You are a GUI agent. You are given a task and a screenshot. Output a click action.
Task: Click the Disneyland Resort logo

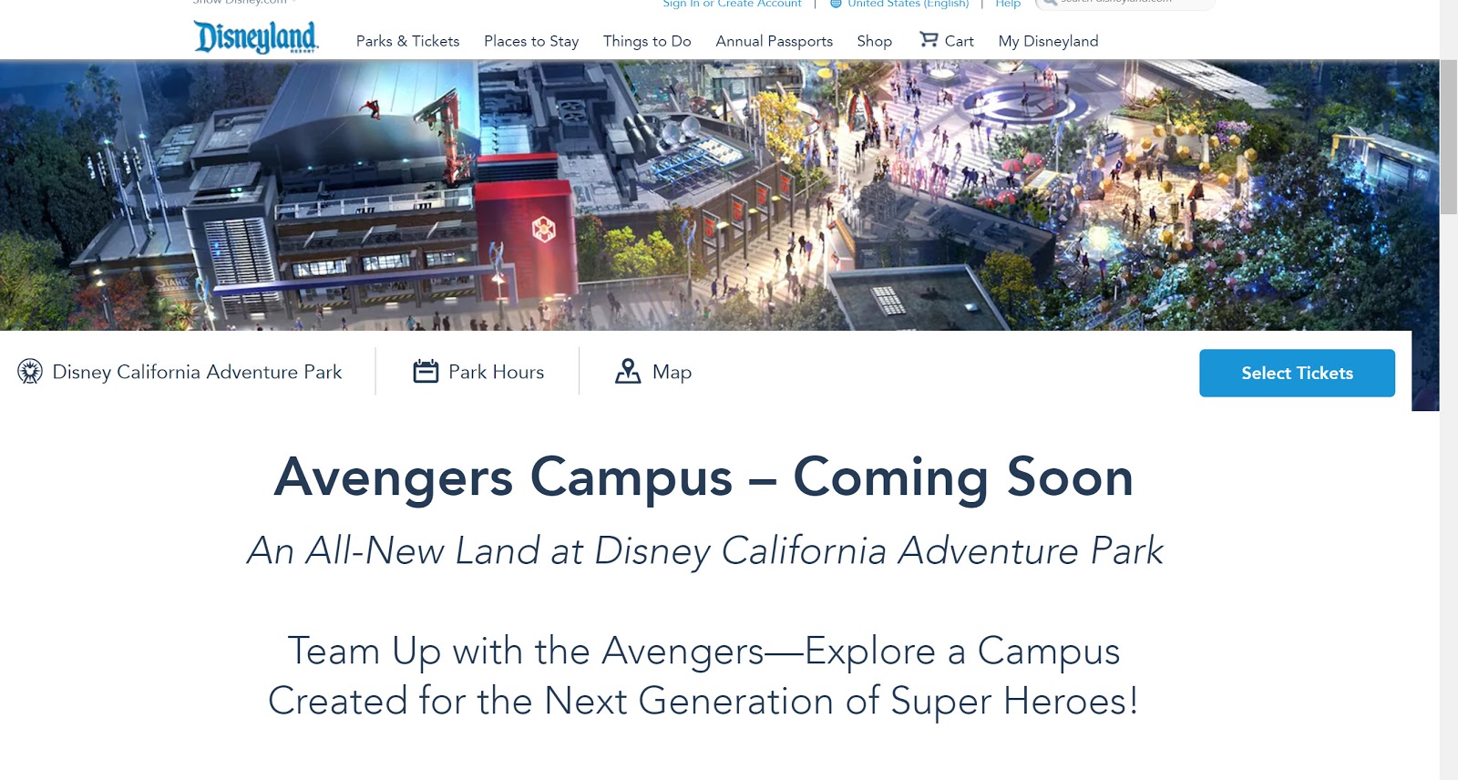point(256,37)
